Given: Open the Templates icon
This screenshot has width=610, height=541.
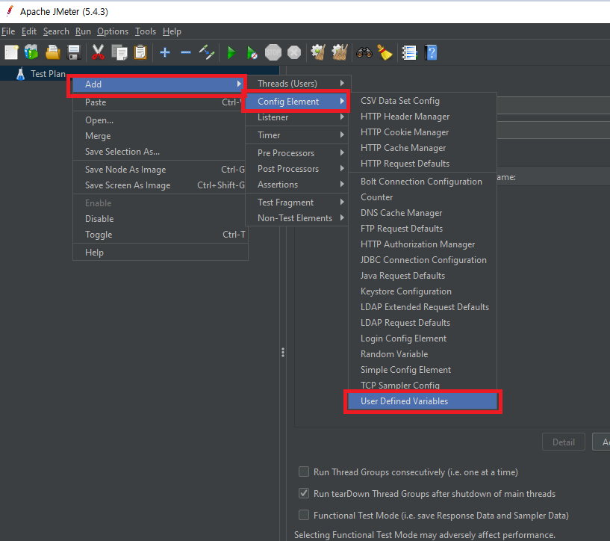Looking at the screenshot, I should point(31,52).
